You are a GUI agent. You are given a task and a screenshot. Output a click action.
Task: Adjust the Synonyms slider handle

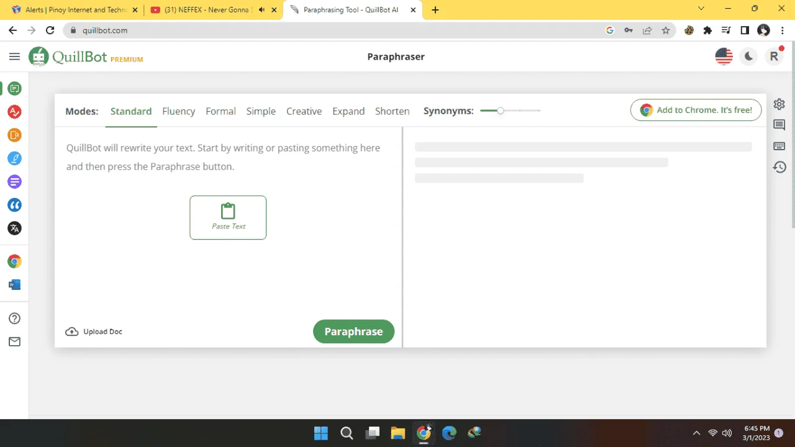click(x=501, y=111)
